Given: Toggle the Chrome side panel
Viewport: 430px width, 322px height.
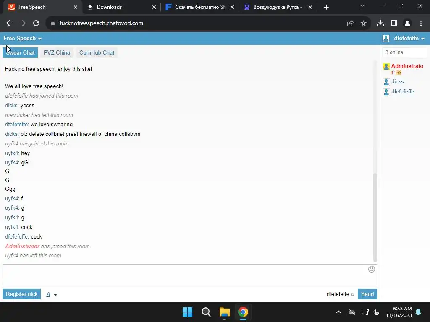Looking at the screenshot, I should (x=394, y=23).
